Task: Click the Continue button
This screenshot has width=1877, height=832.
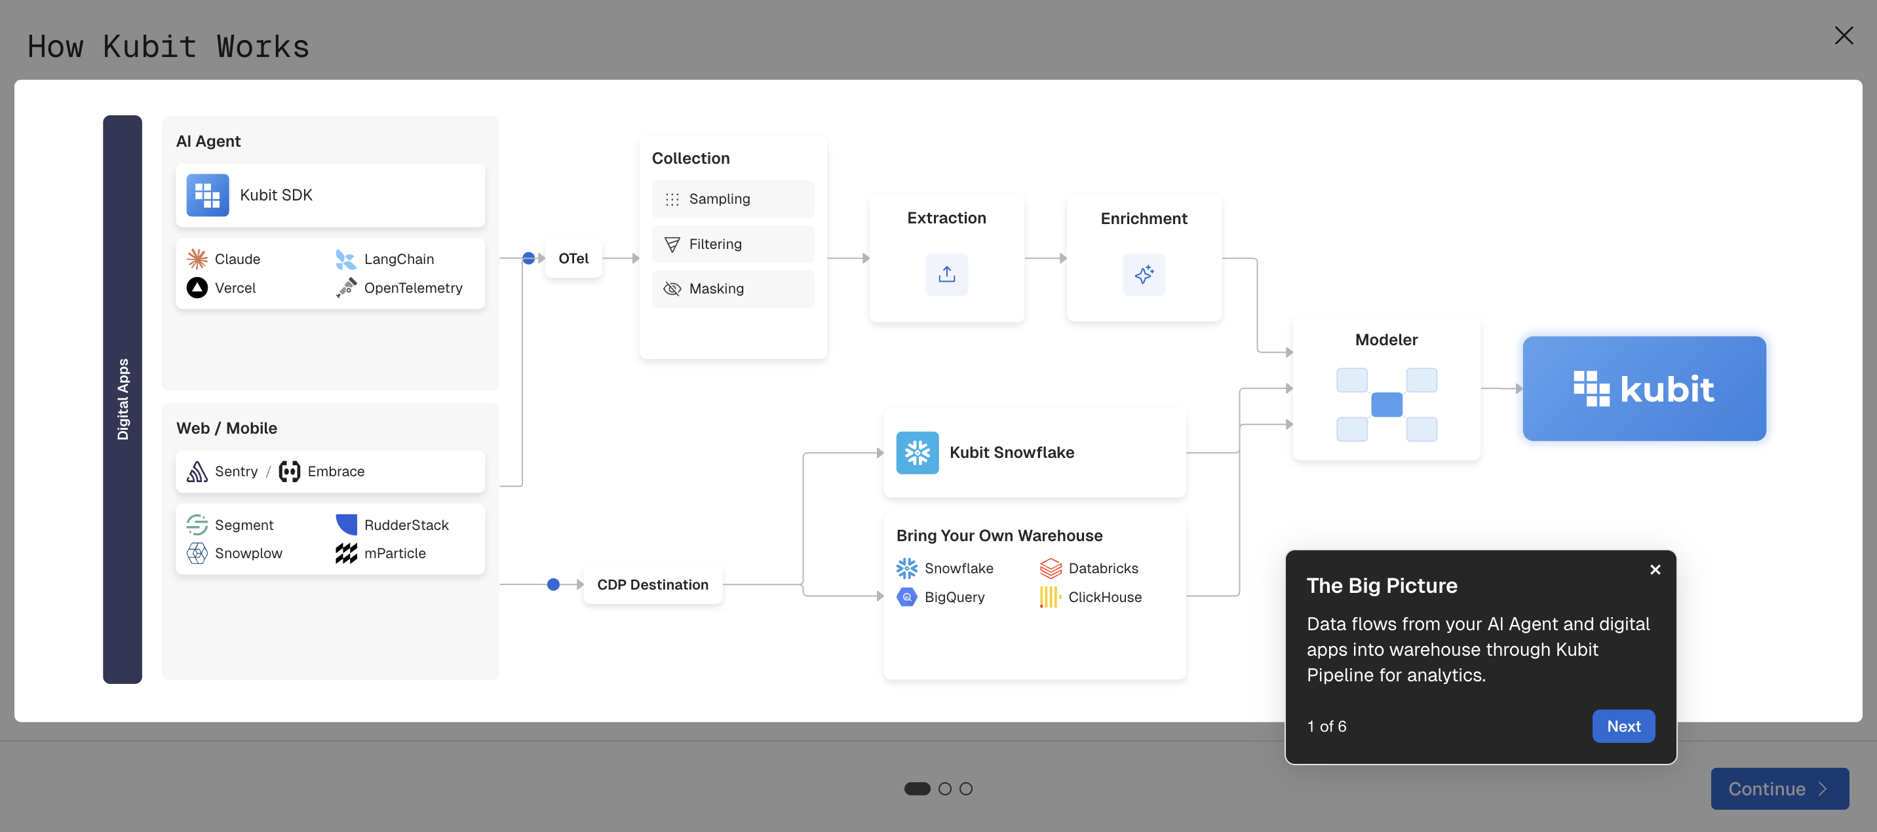Action: pos(1779,788)
